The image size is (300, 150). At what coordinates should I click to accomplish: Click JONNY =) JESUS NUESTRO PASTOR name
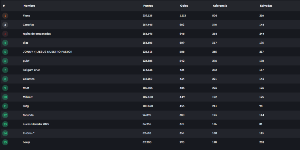(x=47, y=52)
